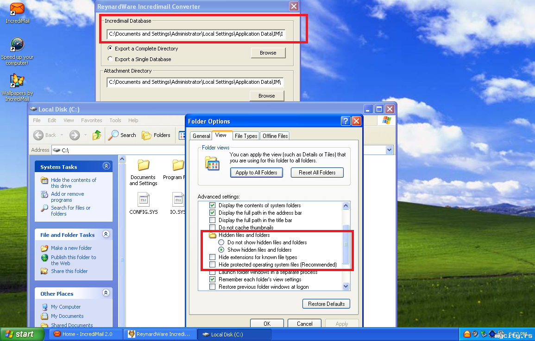
Task: Check Hide extensions for known file types
Action: pyautogui.click(x=212, y=257)
